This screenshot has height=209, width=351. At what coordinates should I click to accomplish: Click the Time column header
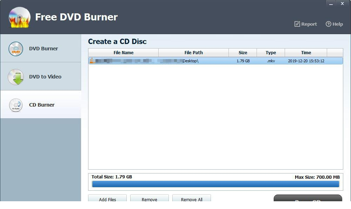(x=306, y=52)
